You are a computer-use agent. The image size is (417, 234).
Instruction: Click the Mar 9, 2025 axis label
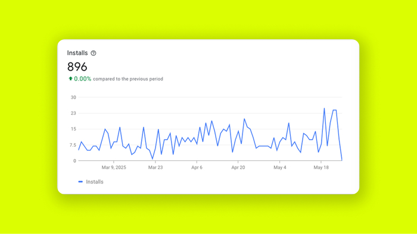[x=114, y=167]
